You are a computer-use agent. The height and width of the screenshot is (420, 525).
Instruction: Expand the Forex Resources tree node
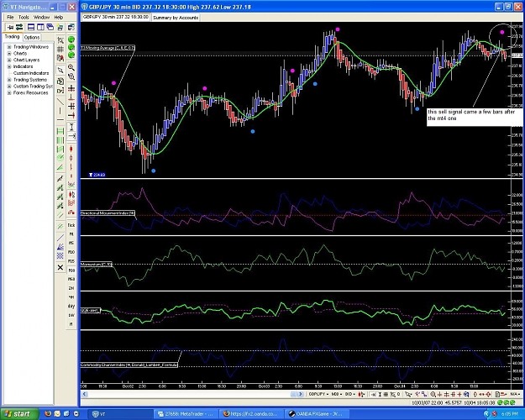(9, 92)
